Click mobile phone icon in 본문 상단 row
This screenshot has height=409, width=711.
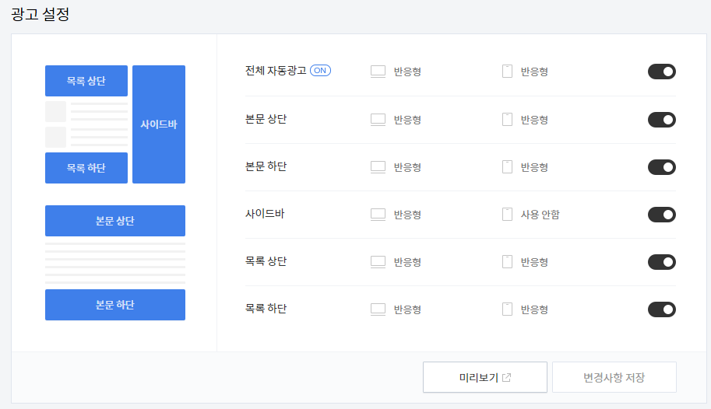508,120
